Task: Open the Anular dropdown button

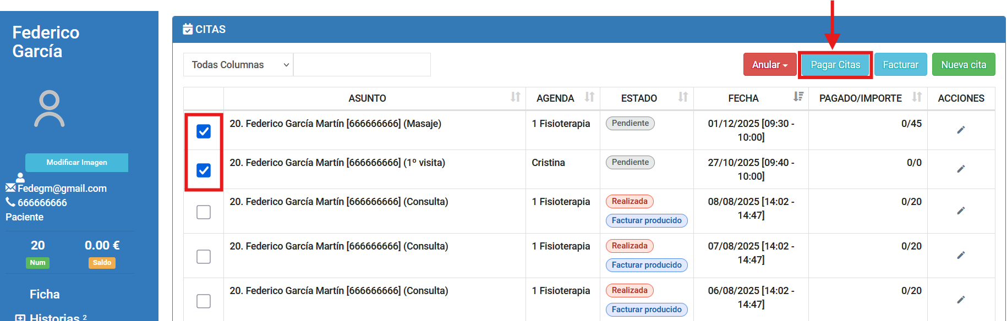Action: (x=769, y=65)
